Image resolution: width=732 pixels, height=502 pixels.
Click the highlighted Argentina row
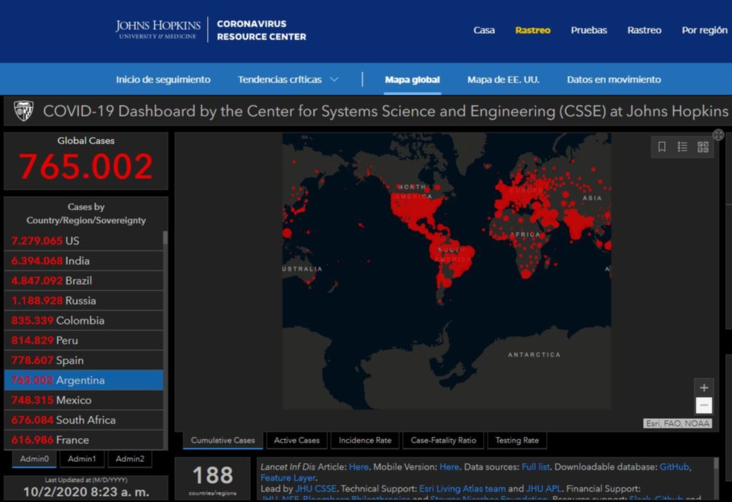tap(83, 380)
